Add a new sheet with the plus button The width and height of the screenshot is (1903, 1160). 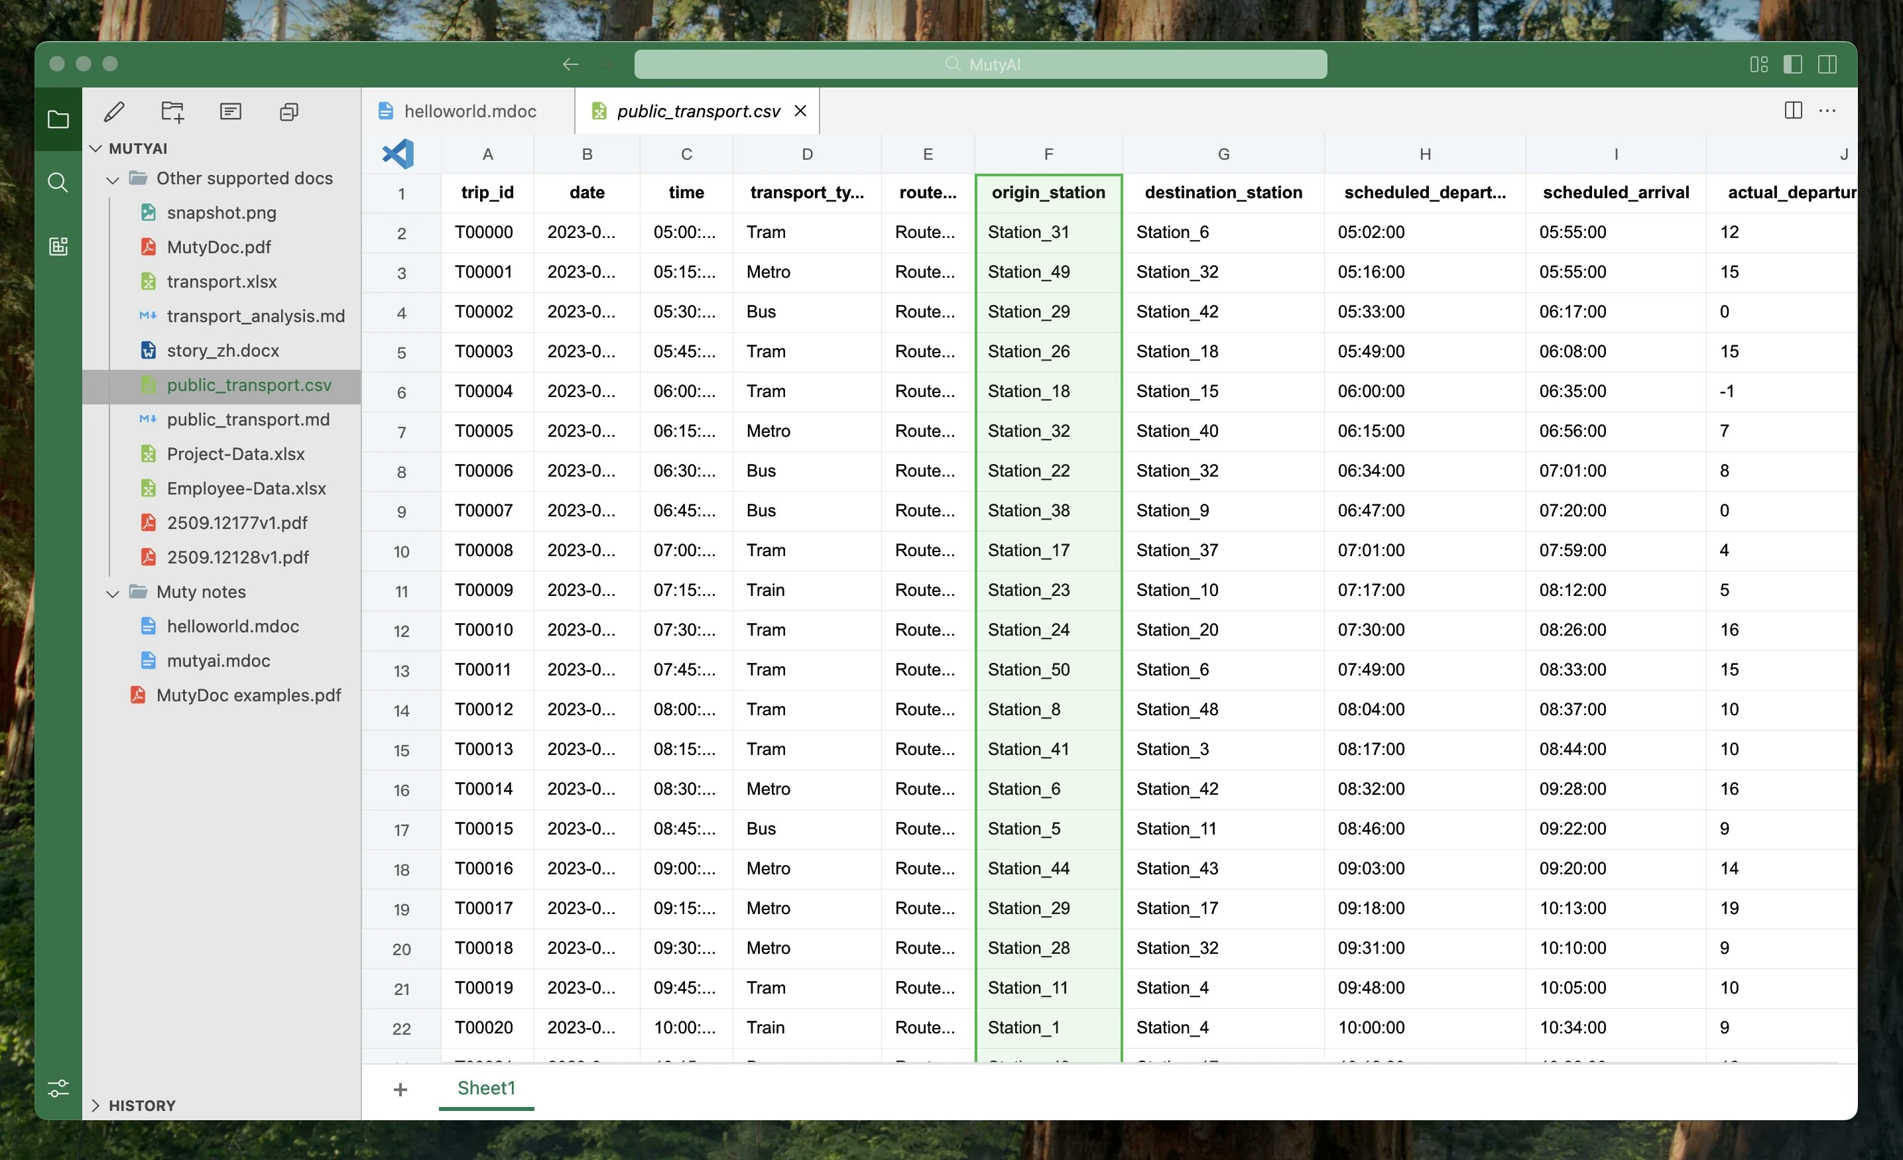(x=400, y=1090)
